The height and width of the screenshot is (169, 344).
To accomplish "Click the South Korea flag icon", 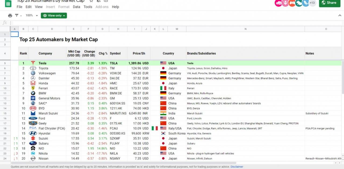I will [x=163, y=133].
